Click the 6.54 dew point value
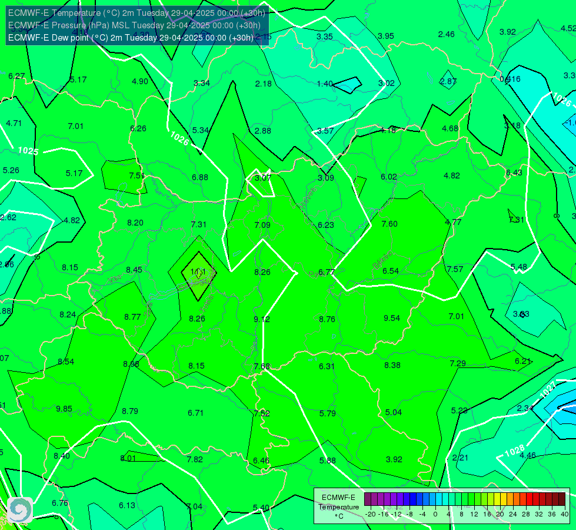The image size is (576, 530). tap(391, 271)
